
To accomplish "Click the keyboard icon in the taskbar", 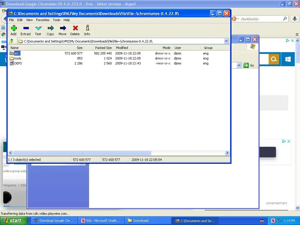I will click(x=262, y=221).
